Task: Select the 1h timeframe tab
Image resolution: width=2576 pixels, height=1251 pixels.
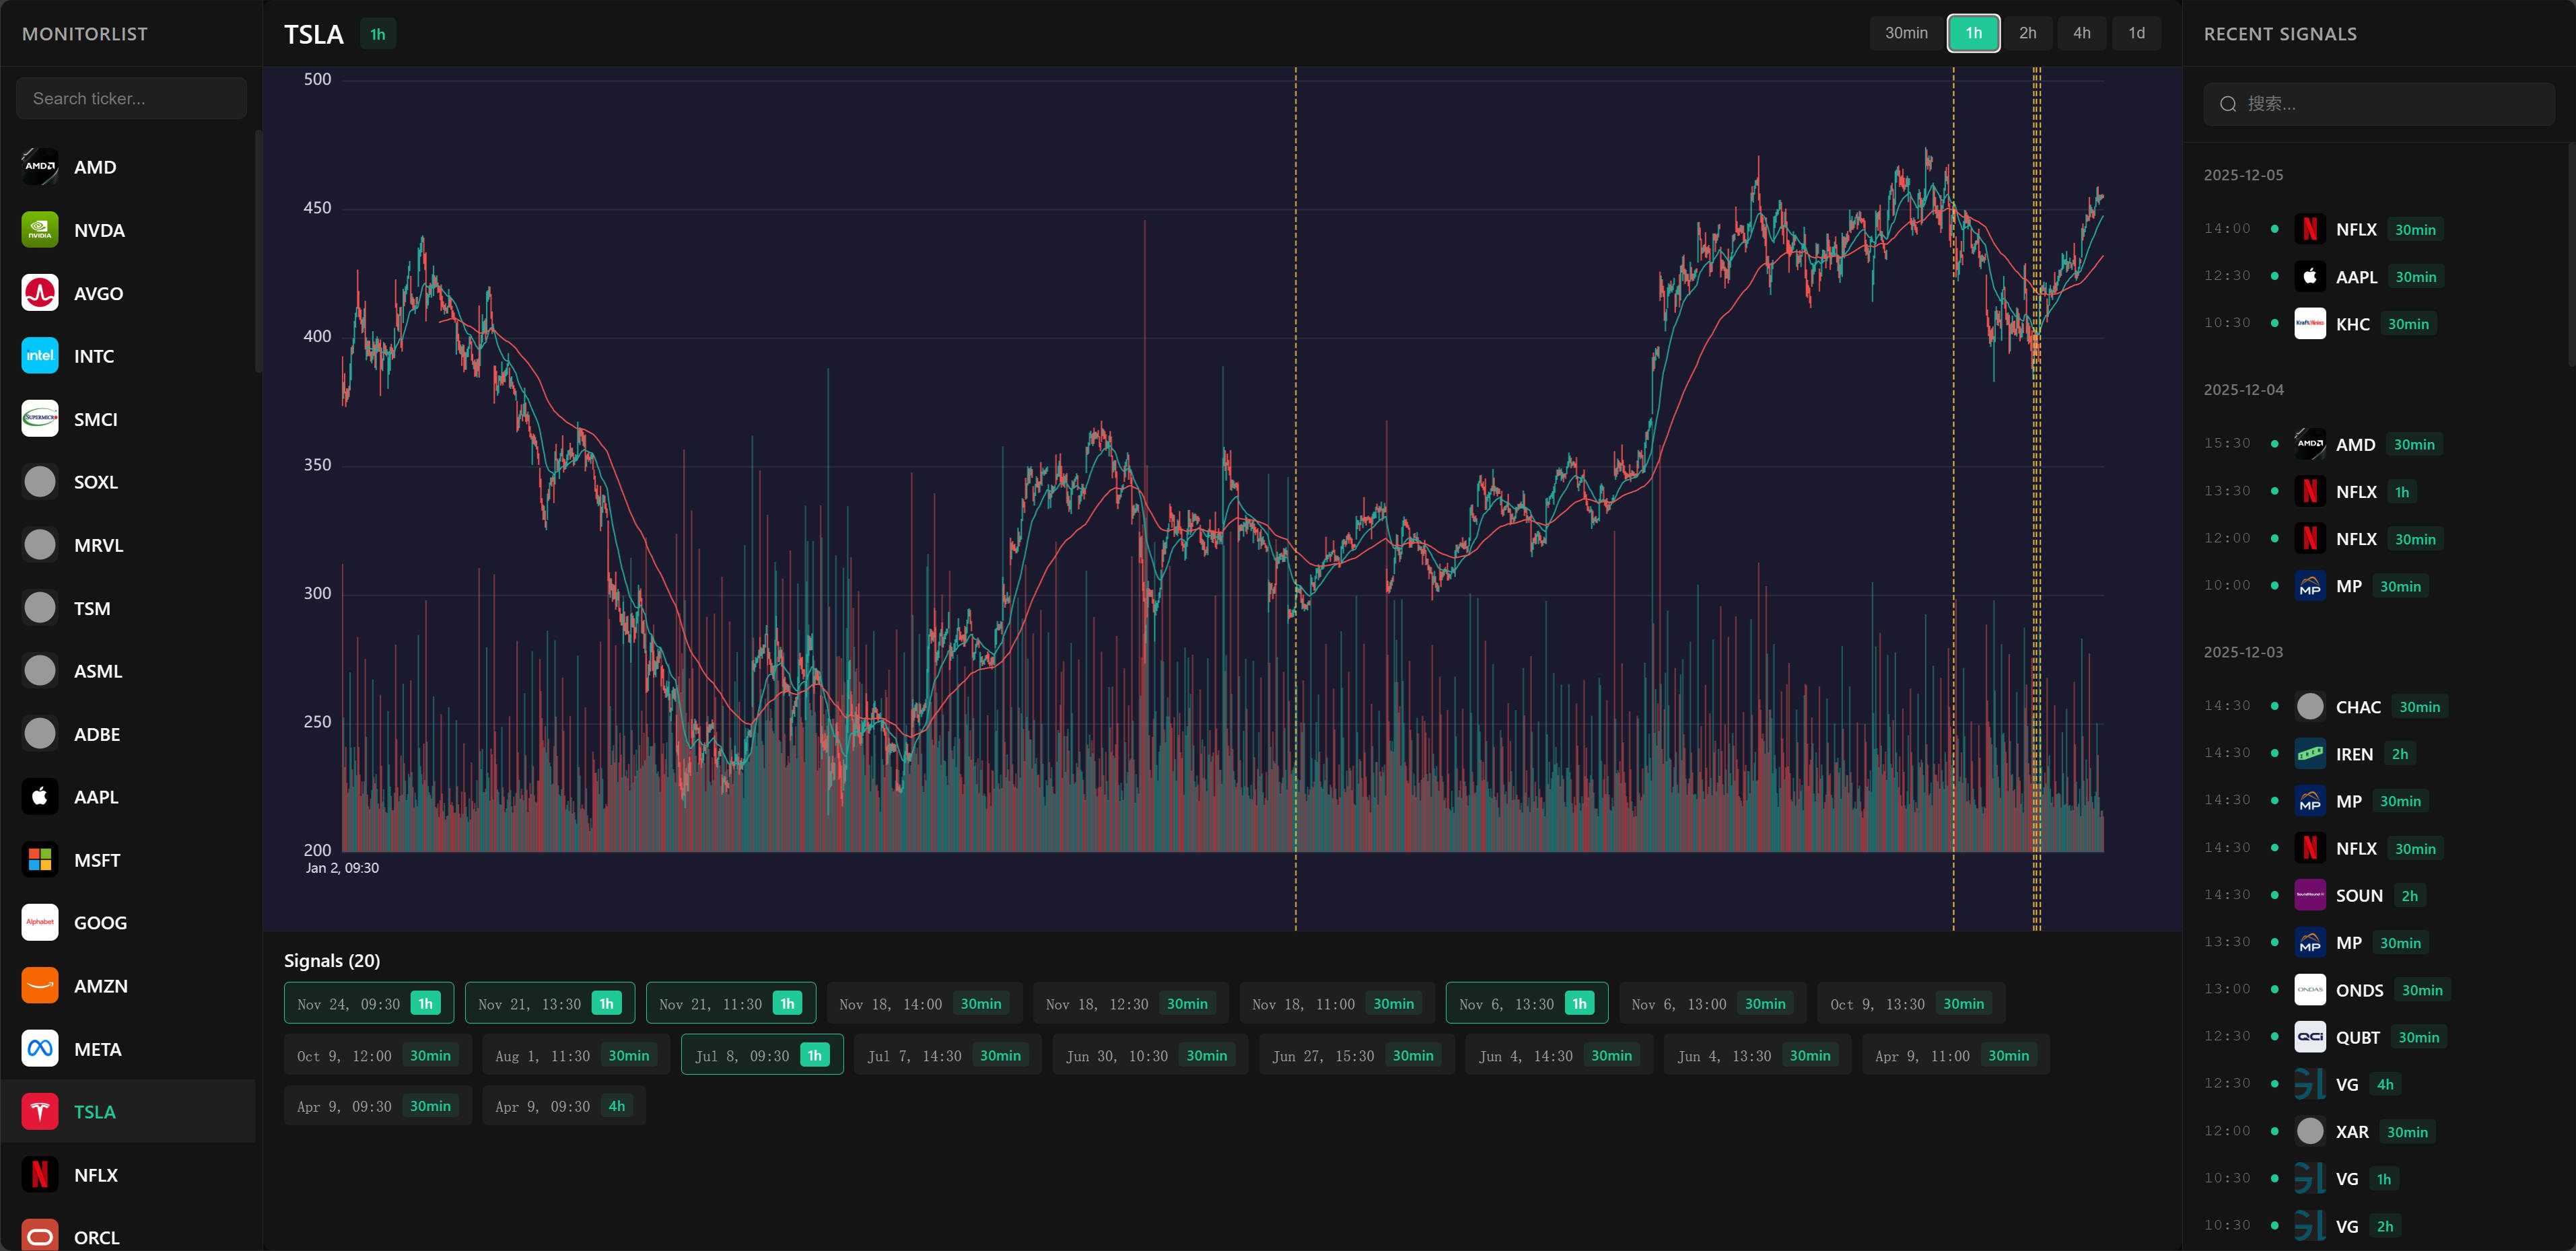Action: pos(1973,33)
